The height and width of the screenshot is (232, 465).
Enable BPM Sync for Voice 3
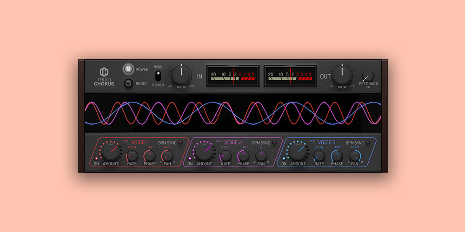tap(368, 142)
